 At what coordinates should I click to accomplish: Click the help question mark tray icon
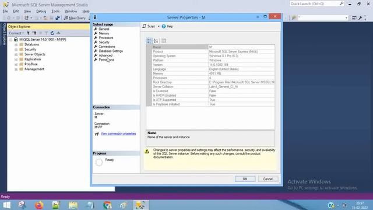coord(330,205)
